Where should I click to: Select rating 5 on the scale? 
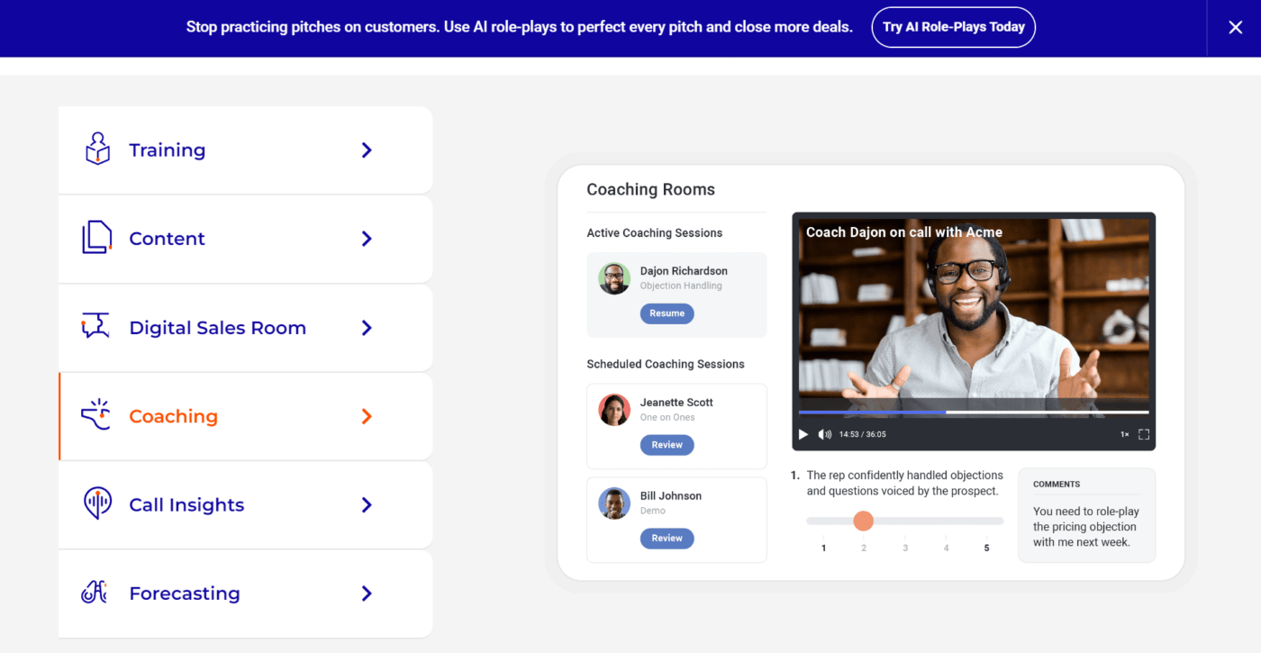pyautogui.click(x=986, y=549)
